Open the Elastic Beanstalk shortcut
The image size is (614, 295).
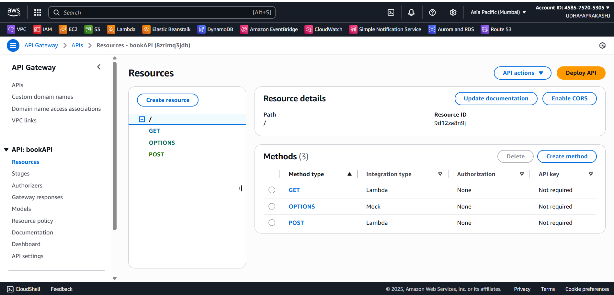click(x=166, y=29)
